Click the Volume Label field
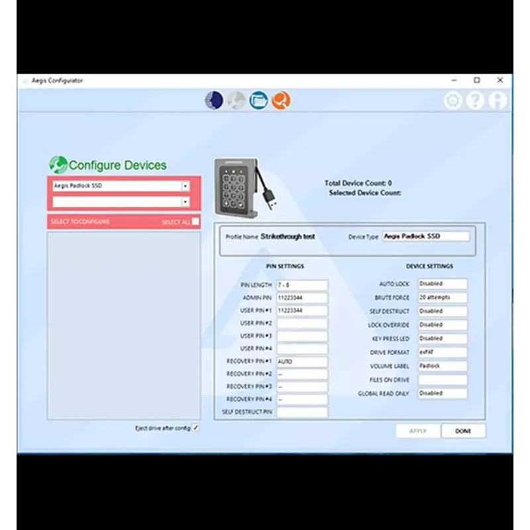The image size is (530, 530). 443,366
